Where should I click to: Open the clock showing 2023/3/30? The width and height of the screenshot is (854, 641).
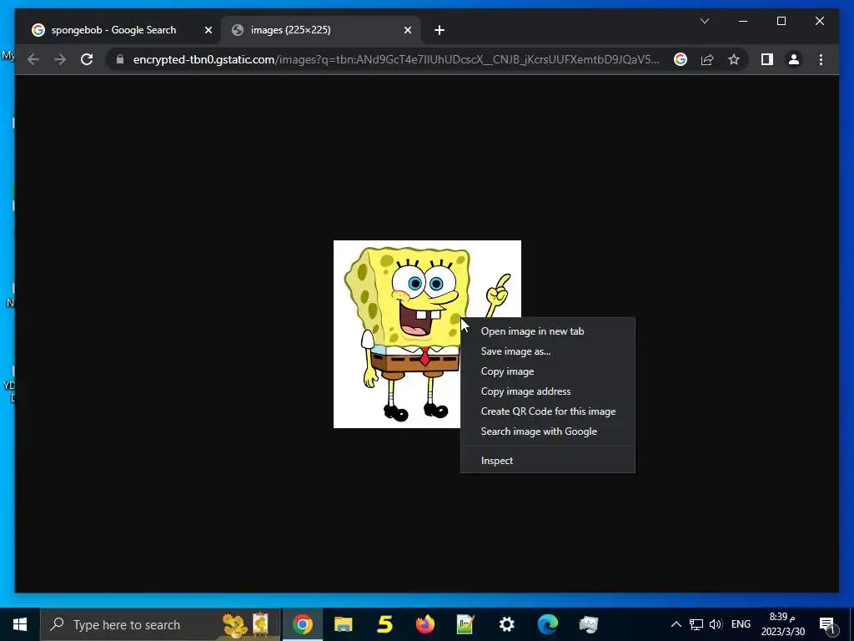[782, 624]
